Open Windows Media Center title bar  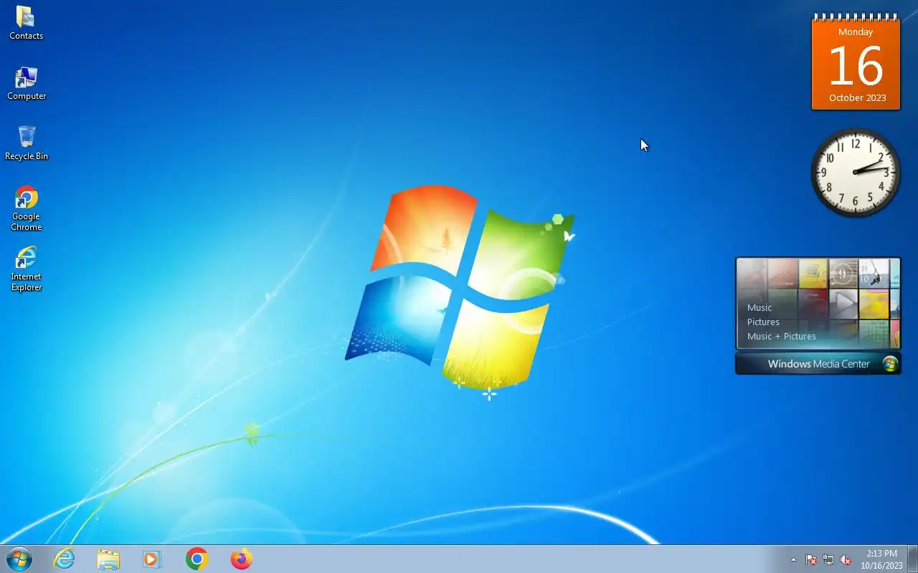pyautogui.click(x=818, y=364)
